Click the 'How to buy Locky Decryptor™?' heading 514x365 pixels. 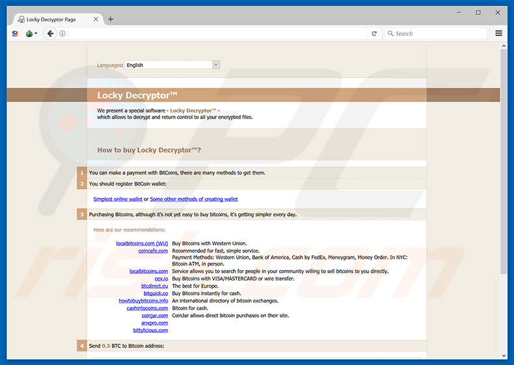coord(149,150)
